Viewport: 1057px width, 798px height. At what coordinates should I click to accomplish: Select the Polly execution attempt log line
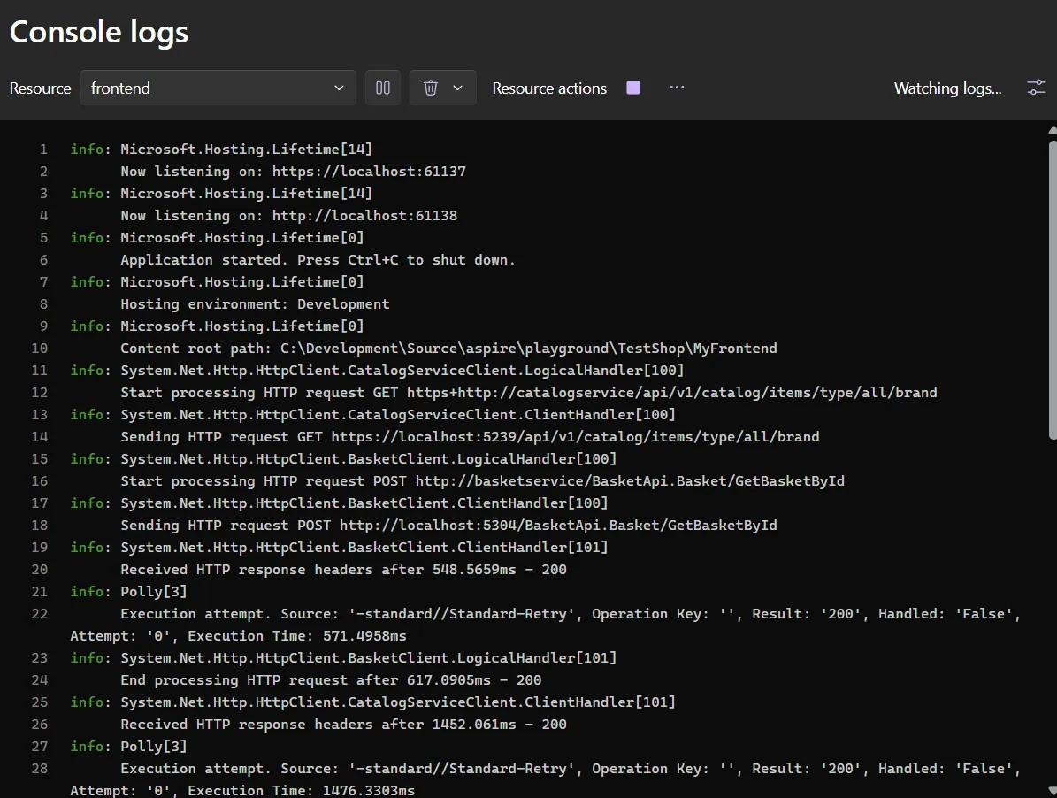pos(531,613)
